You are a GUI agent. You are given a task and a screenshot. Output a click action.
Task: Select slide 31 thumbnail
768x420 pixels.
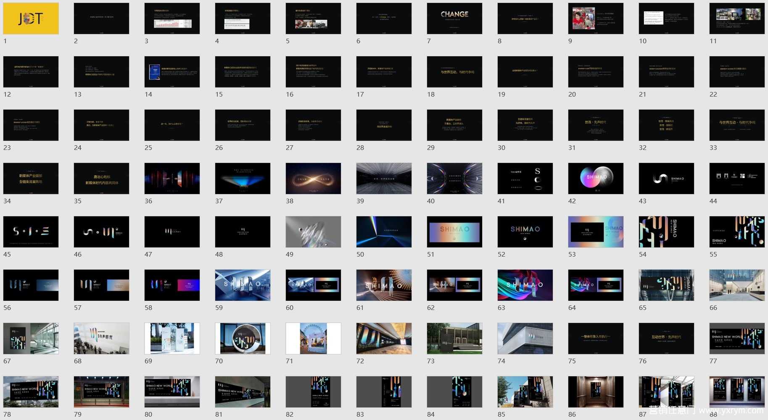point(596,125)
